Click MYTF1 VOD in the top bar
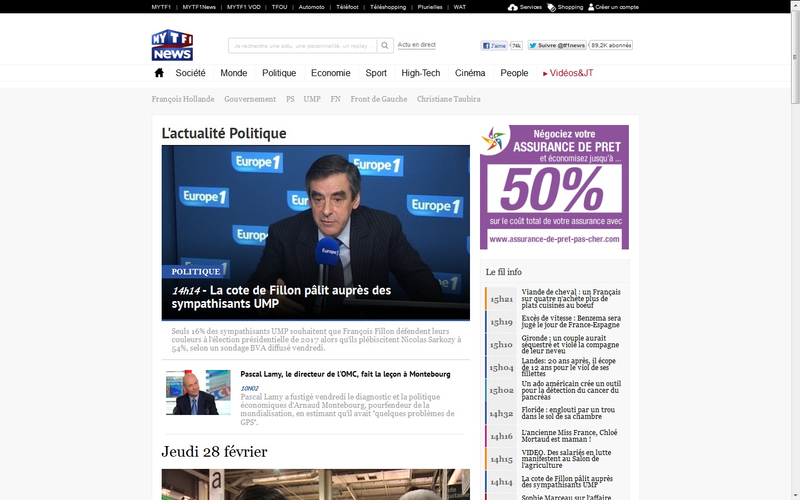This screenshot has width=800, height=500. (244, 7)
